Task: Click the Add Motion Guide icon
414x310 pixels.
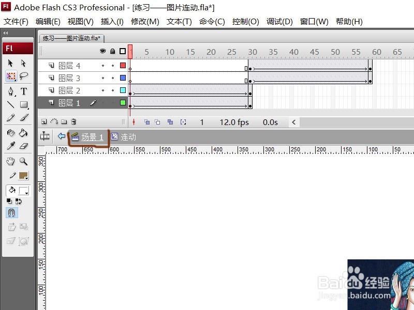Action: click(54, 121)
